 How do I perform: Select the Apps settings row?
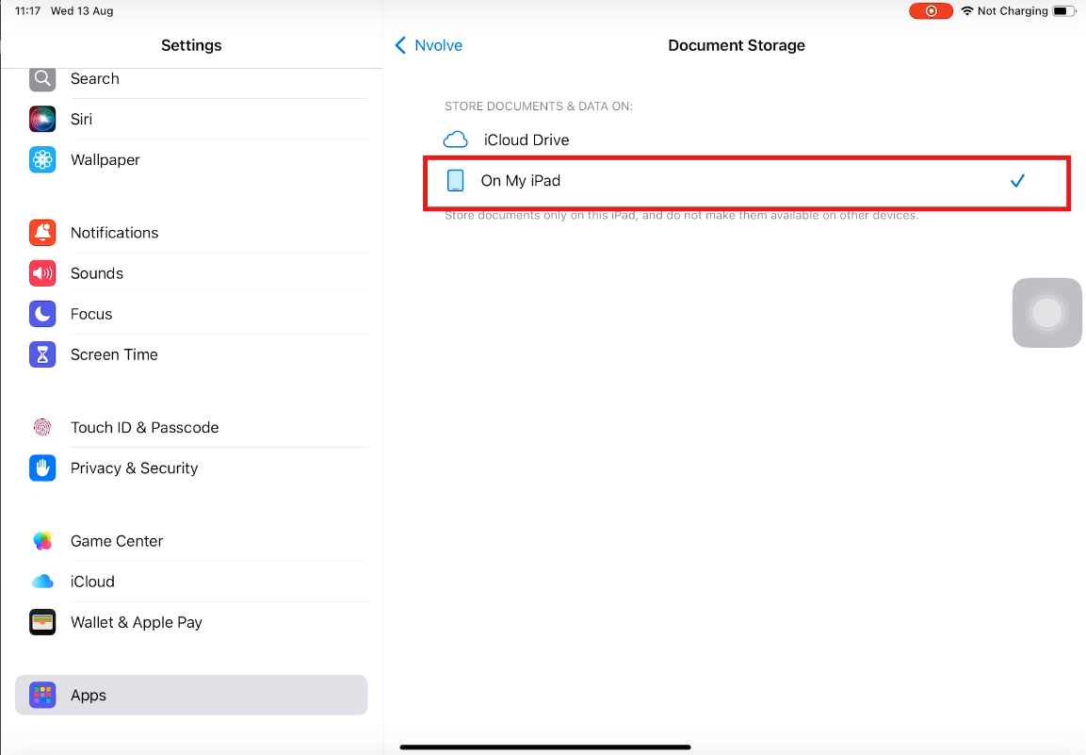click(x=191, y=695)
